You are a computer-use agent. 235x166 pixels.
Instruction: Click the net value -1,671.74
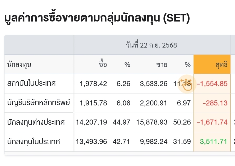pos(212,122)
